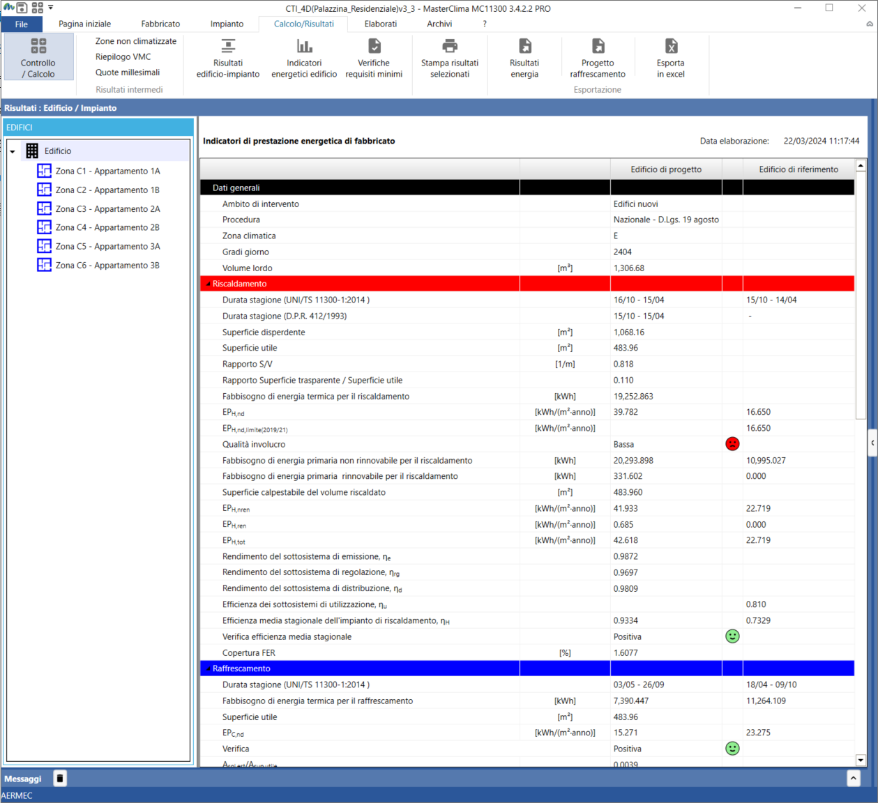Click the Rapporto S/V value 0.818
878x803 pixels.
pos(623,364)
